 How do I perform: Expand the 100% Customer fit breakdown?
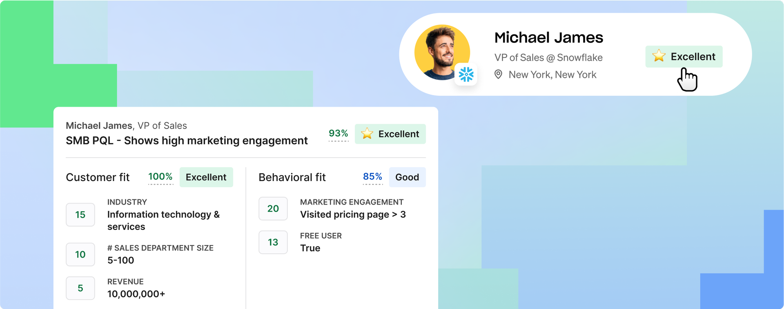click(160, 177)
